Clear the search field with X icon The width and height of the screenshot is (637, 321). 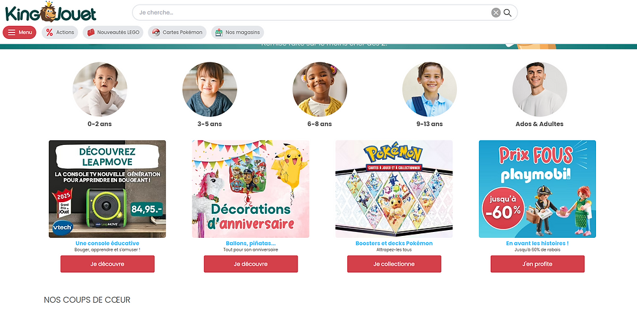pyautogui.click(x=495, y=12)
